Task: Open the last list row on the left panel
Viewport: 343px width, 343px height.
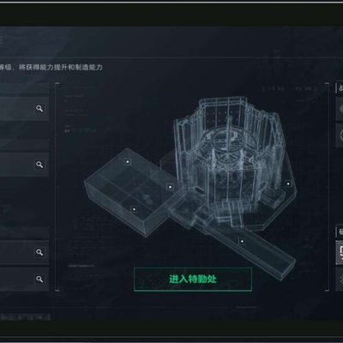Action: click(x=24, y=279)
